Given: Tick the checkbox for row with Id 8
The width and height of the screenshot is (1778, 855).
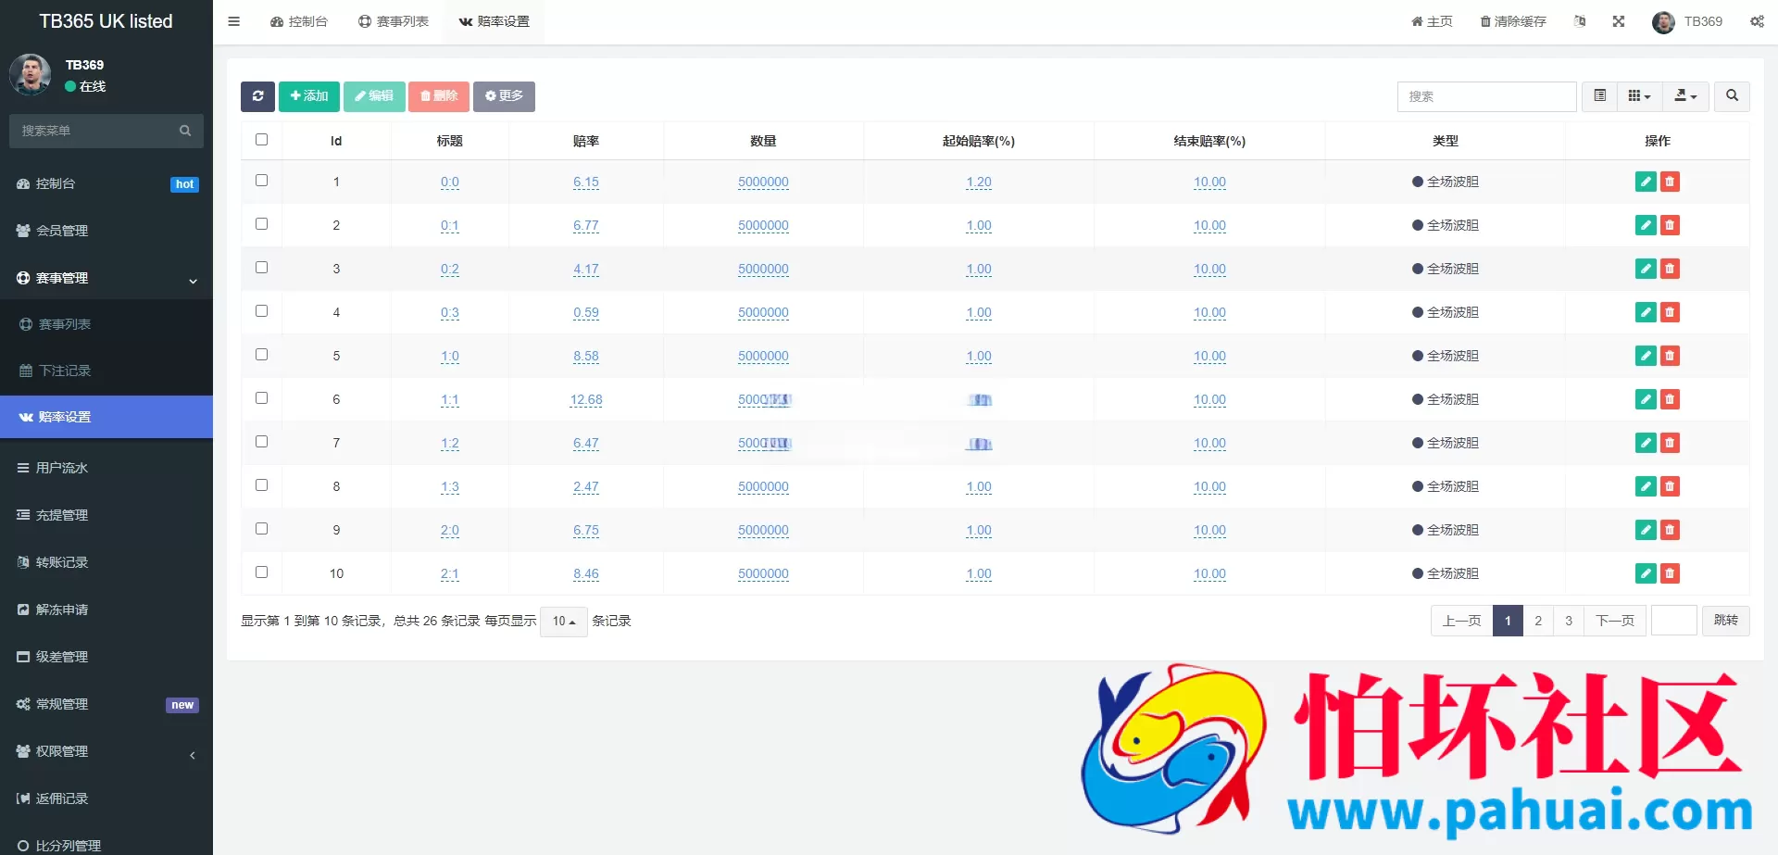Looking at the screenshot, I should click(261, 485).
